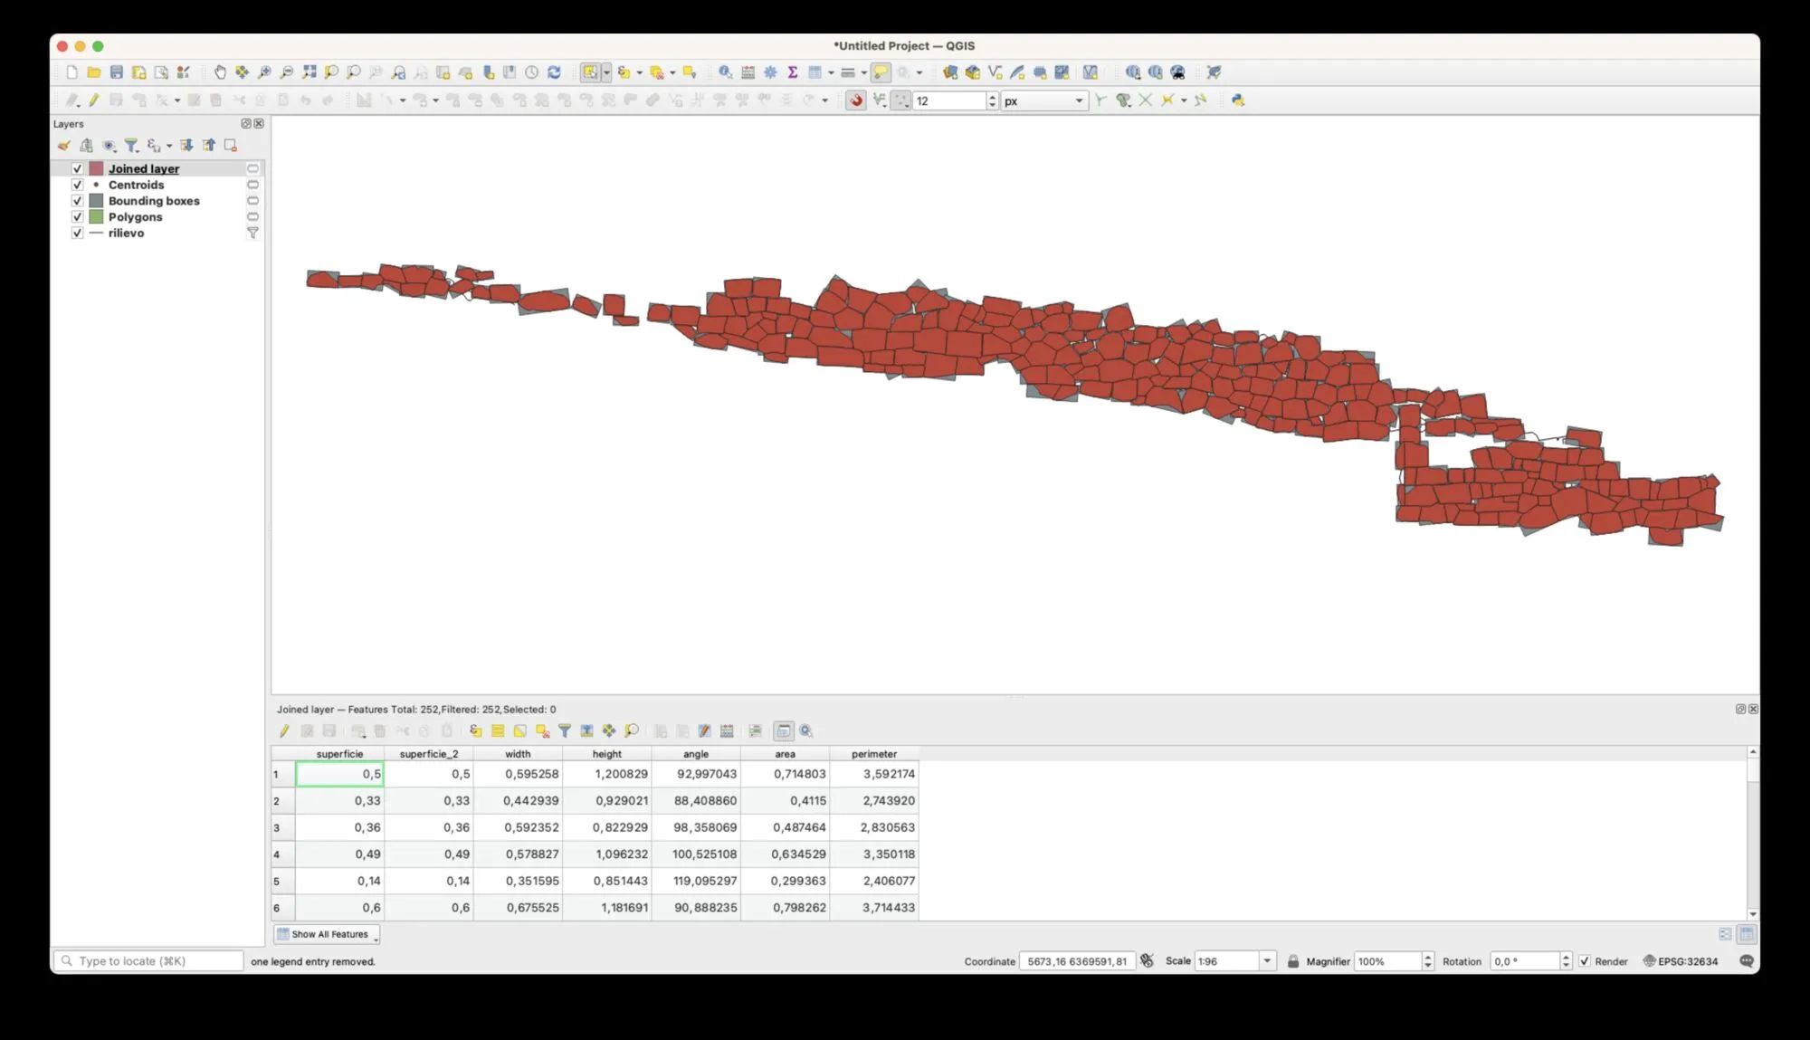Open the Identify Features tool
Screen dimensions: 1810x1040
(725, 72)
